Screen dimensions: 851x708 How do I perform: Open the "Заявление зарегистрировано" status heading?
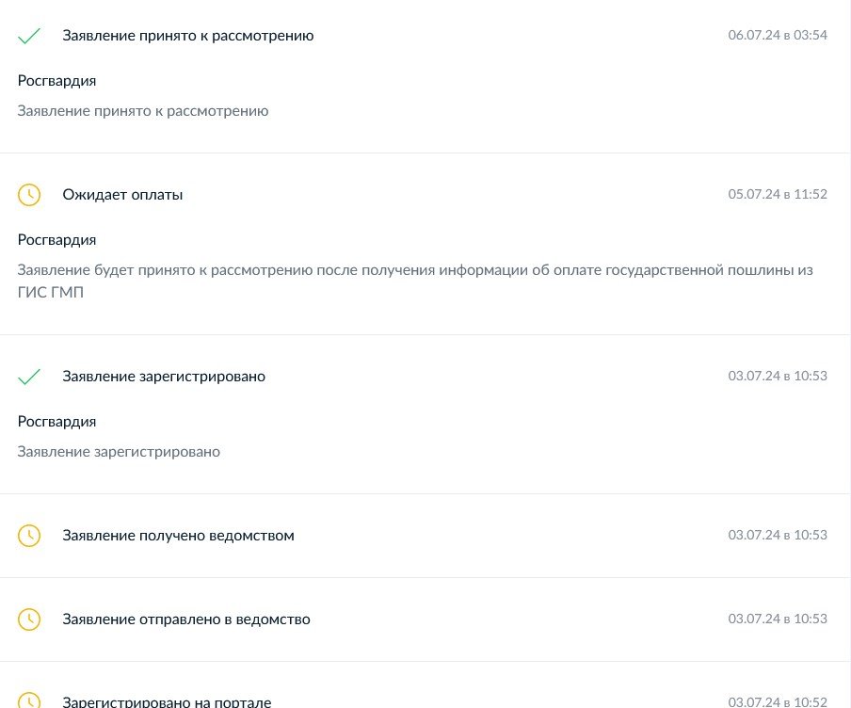click(x=164, y=377)
